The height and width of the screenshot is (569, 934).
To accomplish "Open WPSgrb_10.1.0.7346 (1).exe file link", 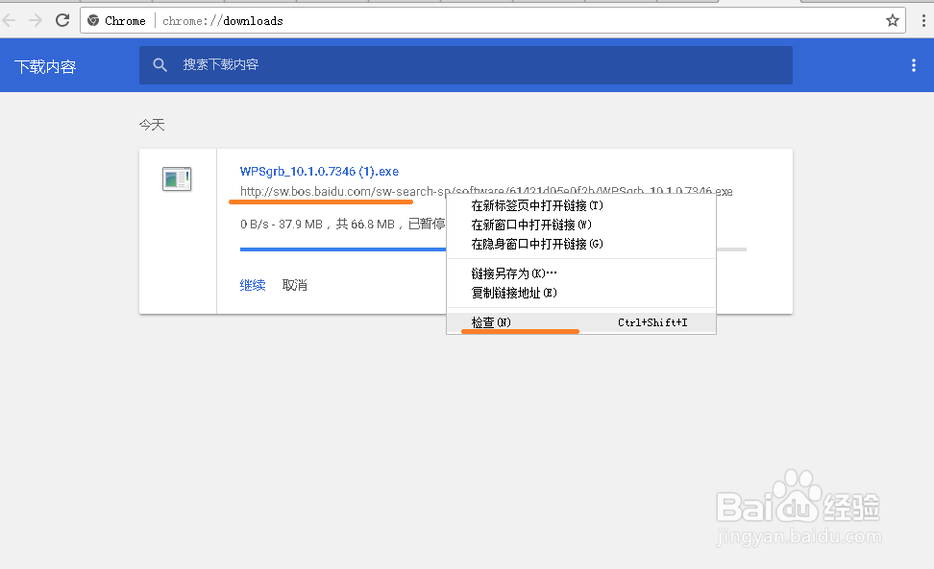I will click(x=319, y=171).
